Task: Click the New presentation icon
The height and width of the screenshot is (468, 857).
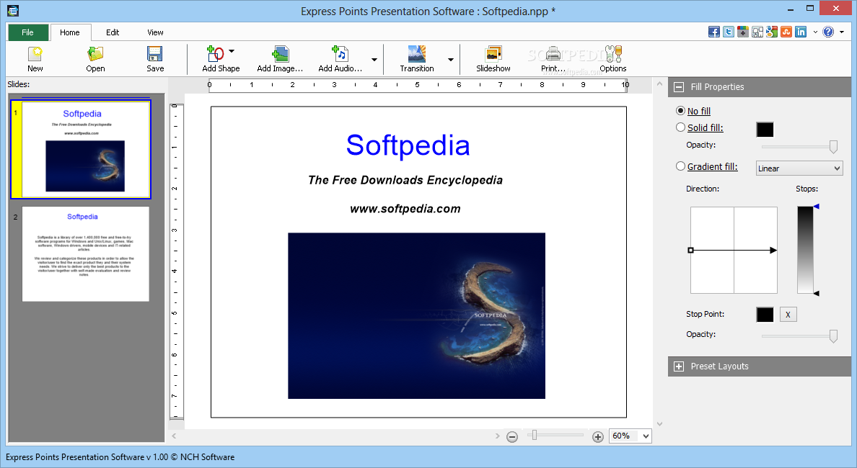Action: [35, 54]
